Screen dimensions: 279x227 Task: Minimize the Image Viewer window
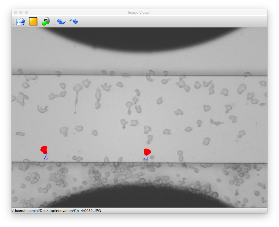[21, 12]
